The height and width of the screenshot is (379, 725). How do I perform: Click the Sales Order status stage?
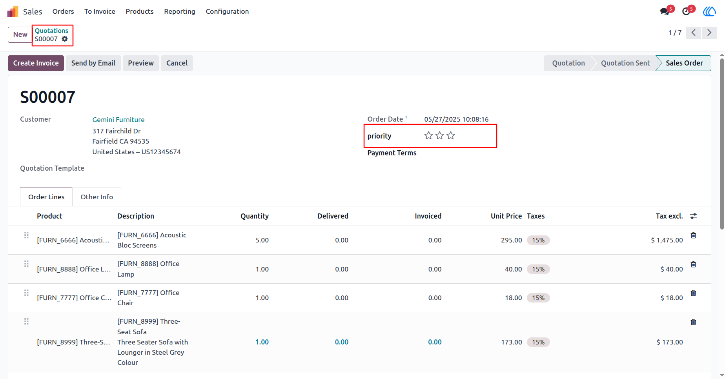684,63
